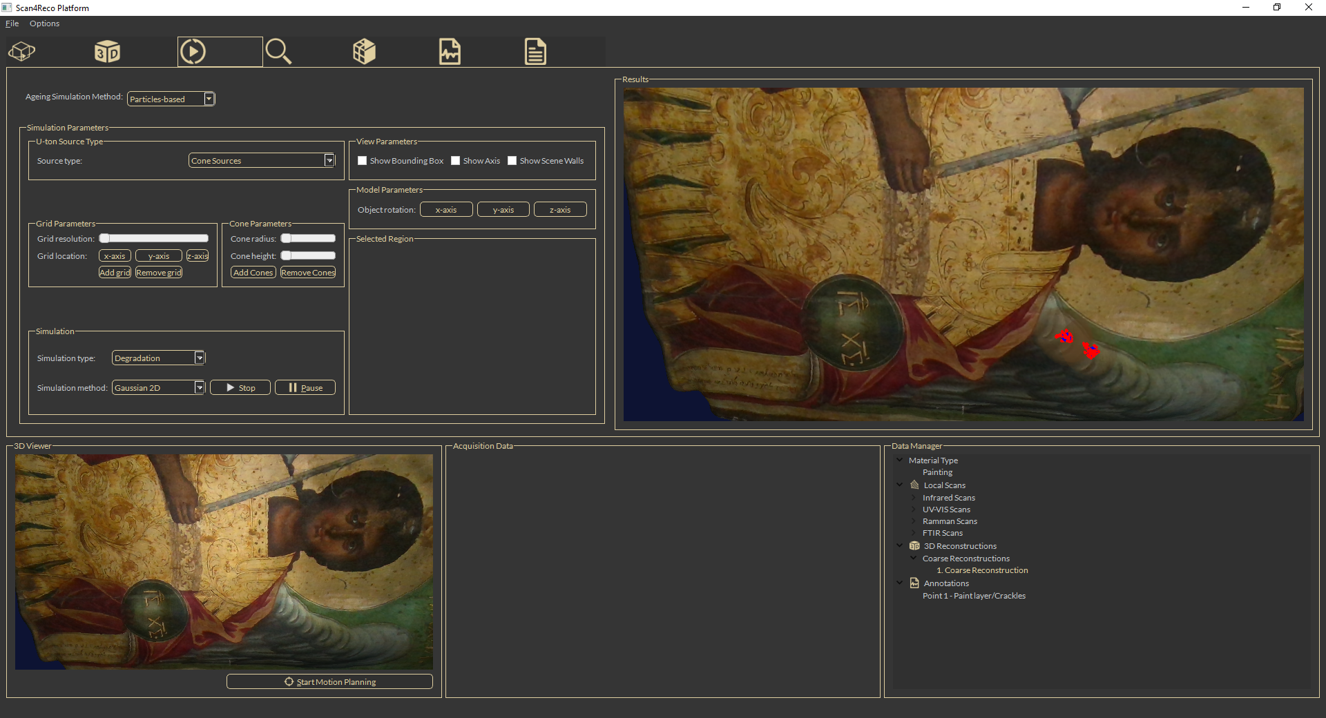The image size is (1326, 718).
Task: Set grid location to x-axis
Action: [x=115, y=255]
